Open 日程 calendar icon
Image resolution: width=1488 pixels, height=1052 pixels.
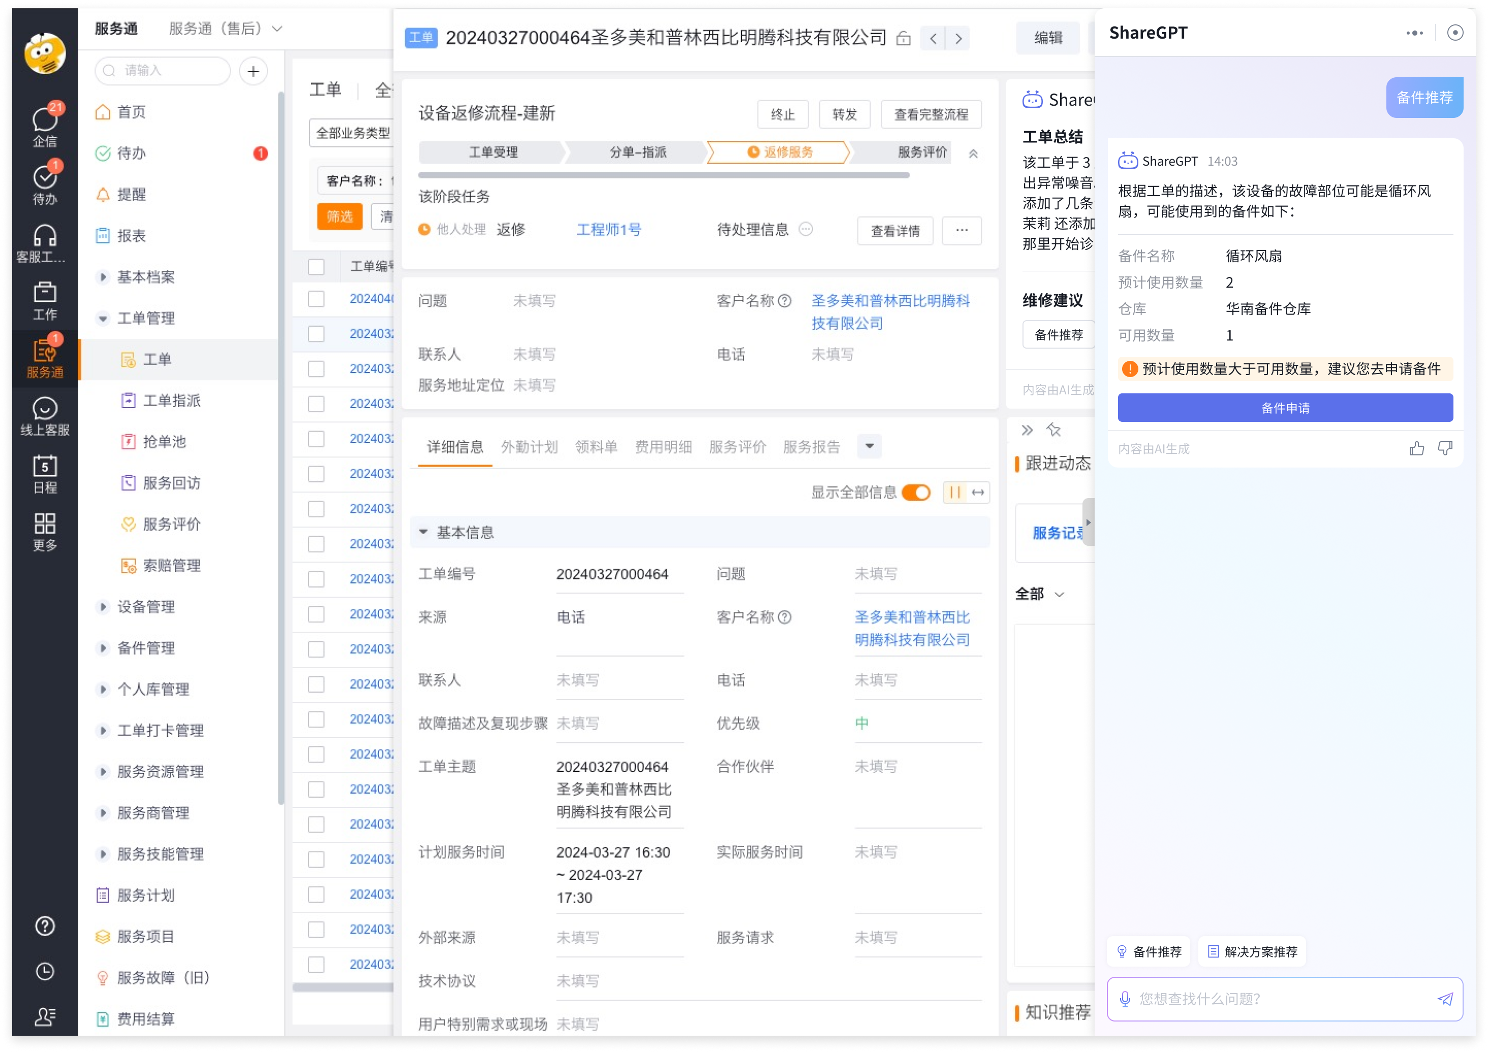(x=45, y=474)
